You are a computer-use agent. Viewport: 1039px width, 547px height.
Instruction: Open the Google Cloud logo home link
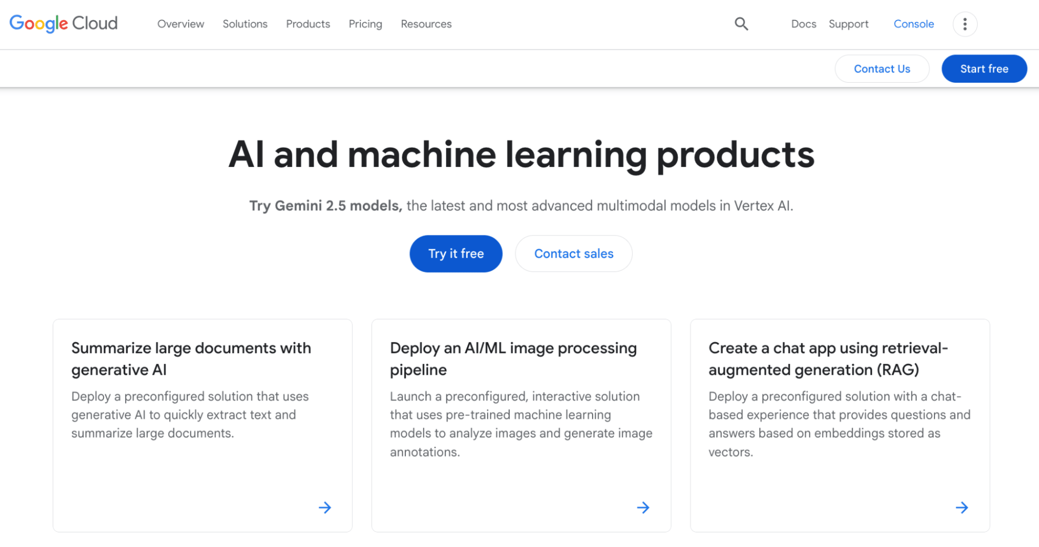[63, 23]
